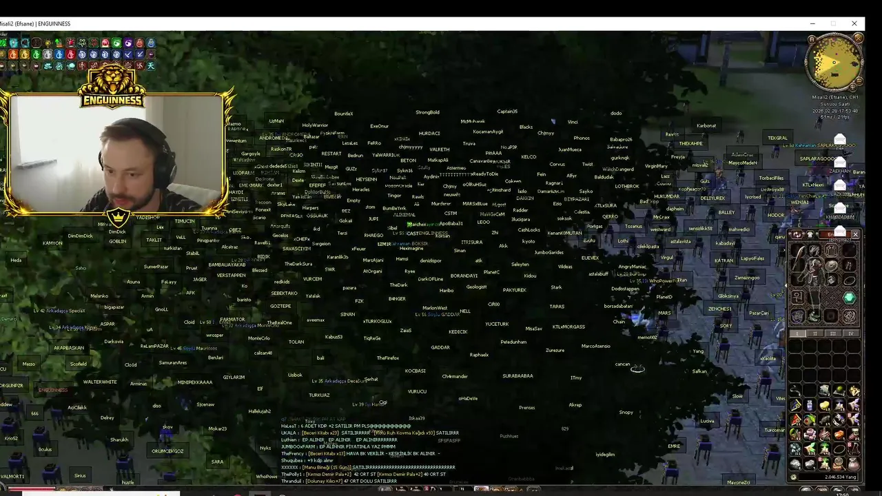Click the red siren buff icon
Screen dimensions: 882x496
[70, 43]
